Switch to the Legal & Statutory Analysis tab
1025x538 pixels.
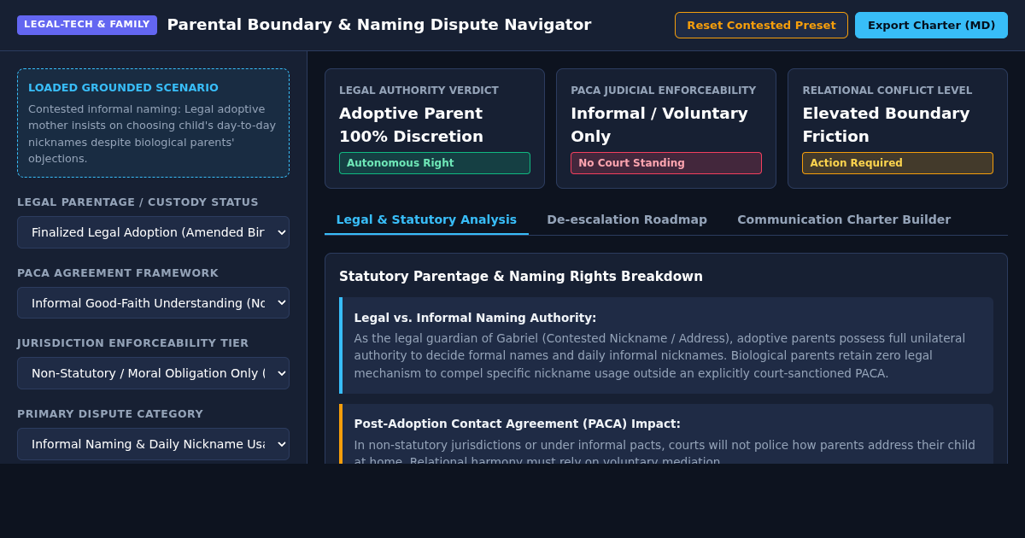tap(426, 219)
